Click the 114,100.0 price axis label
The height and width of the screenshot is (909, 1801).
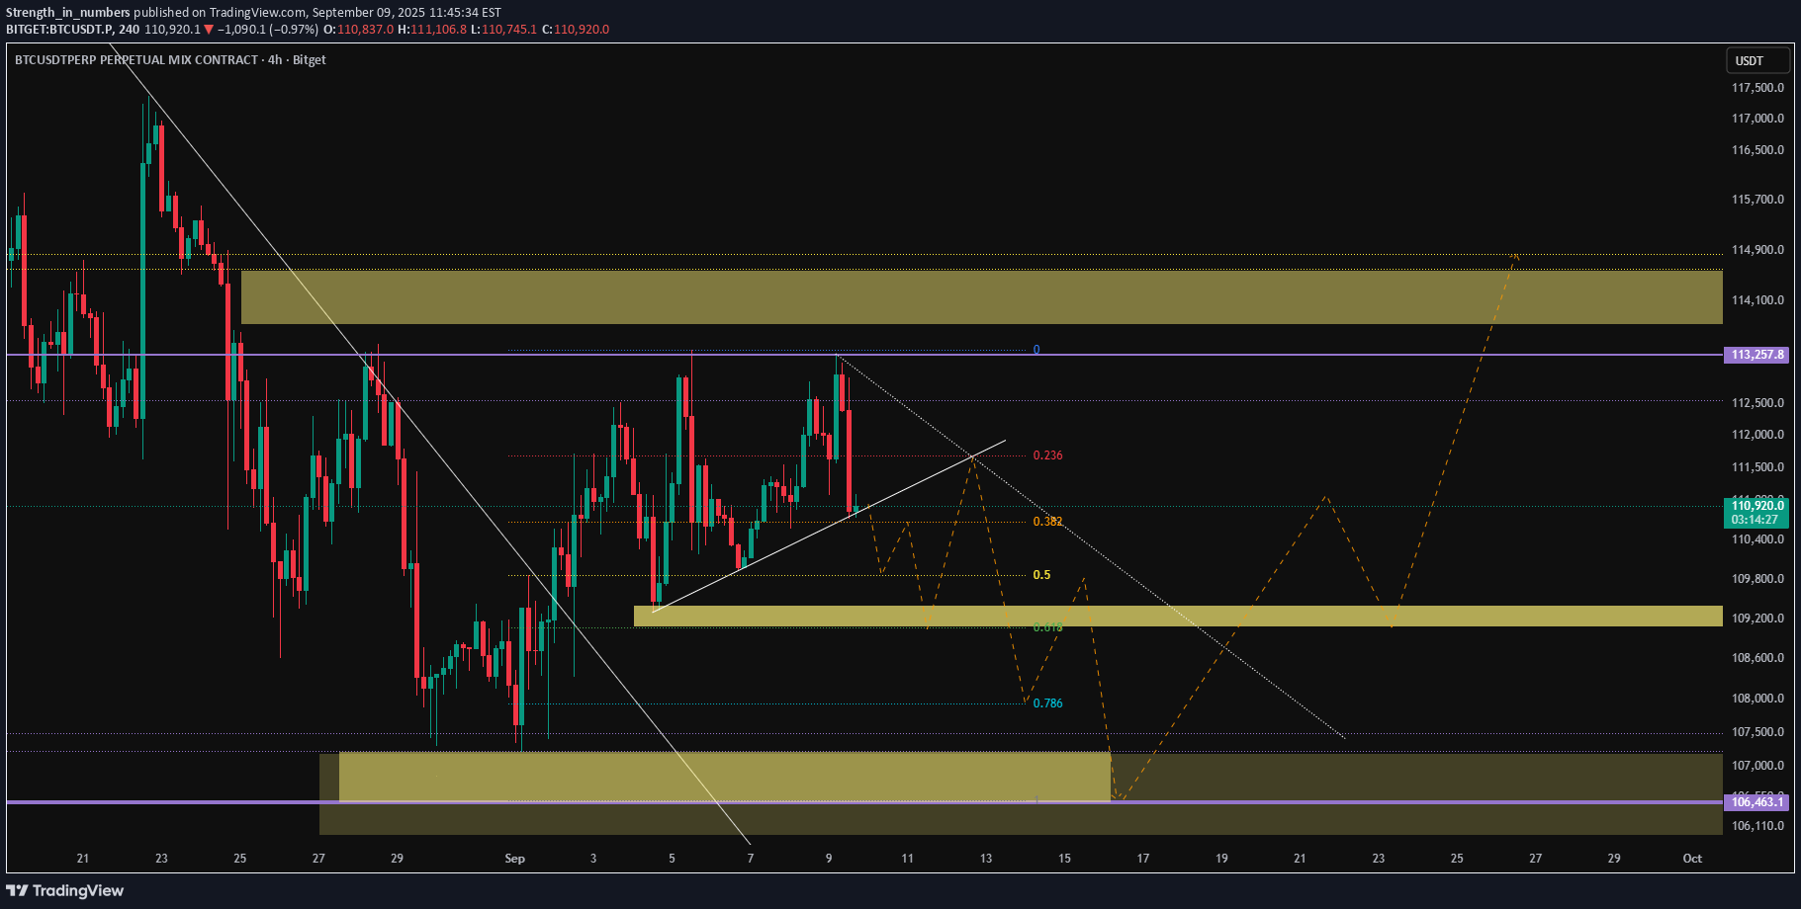1757,300
